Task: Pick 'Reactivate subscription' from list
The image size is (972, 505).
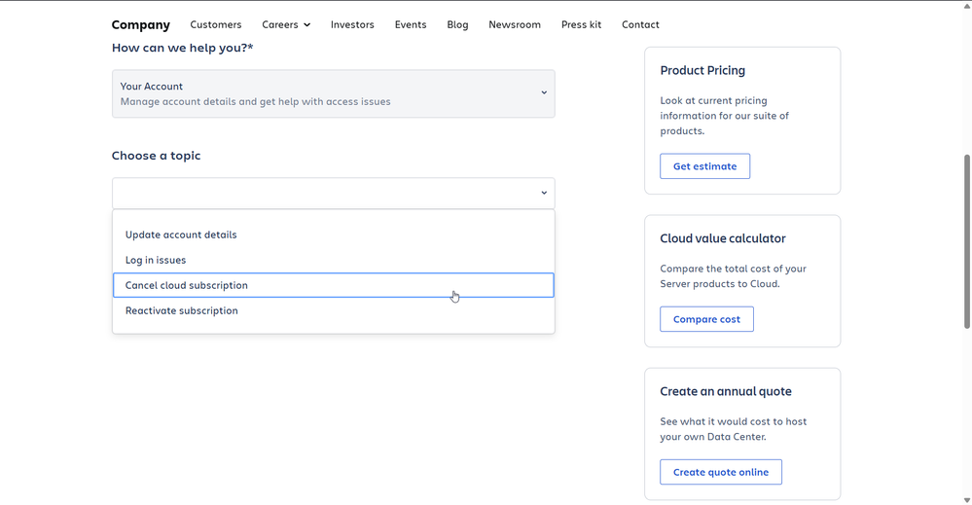Action: click(x=182, y=310)
